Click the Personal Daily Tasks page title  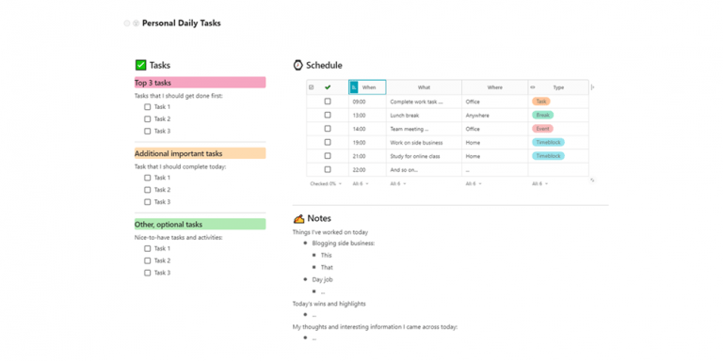181,23
